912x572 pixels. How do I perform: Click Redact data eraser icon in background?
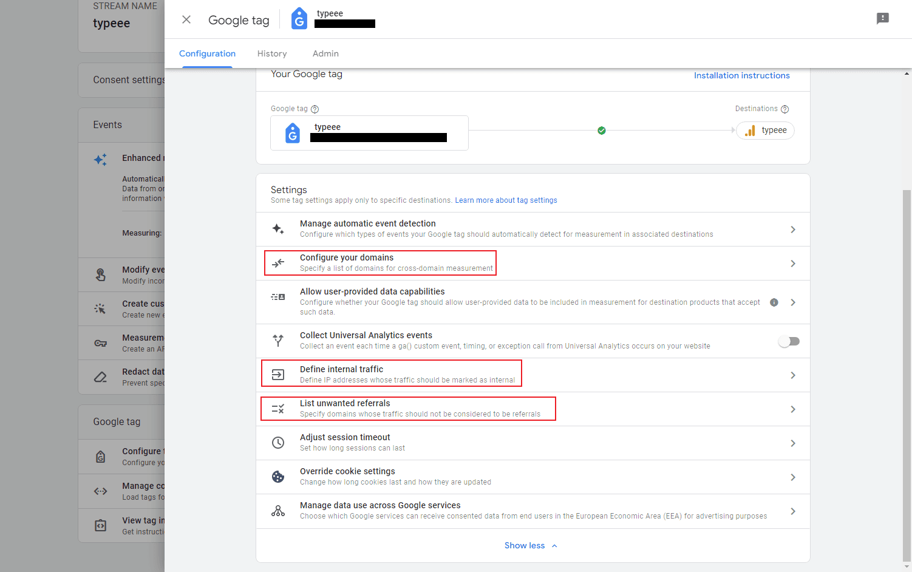(100, 377)
